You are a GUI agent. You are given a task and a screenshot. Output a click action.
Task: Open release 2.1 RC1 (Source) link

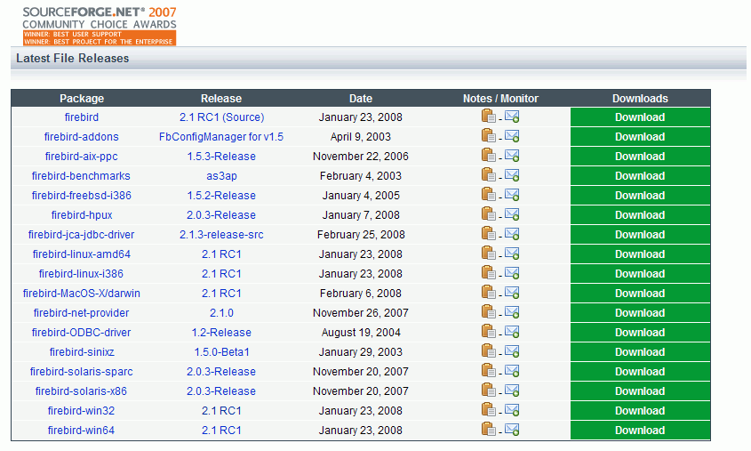pos(222,117)
